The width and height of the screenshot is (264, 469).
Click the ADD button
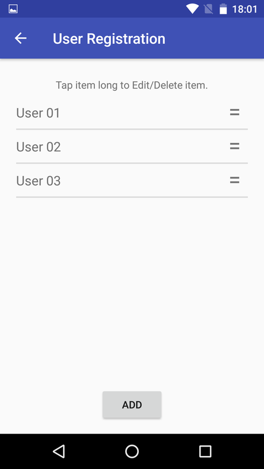pyautogui.click(x=132, y=405)
